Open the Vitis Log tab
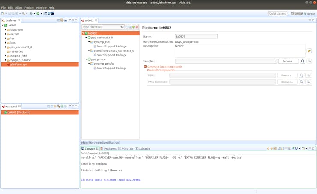Viewport: 317px width, 194px height. tap(127, 149)
